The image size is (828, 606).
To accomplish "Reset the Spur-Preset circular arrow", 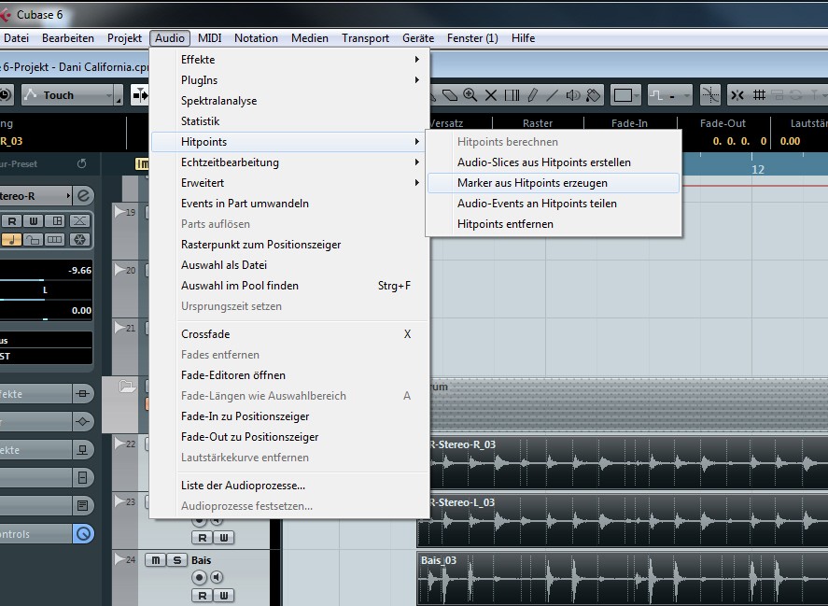I will point(82,163).
